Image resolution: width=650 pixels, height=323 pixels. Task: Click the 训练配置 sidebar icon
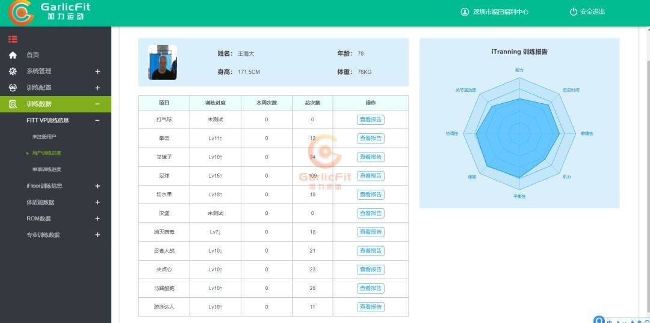click(13, 88)
